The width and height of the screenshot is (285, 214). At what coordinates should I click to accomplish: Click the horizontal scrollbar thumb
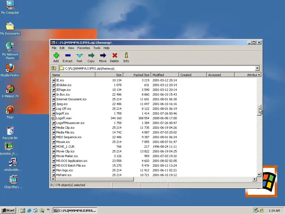(x=95, y=179)
